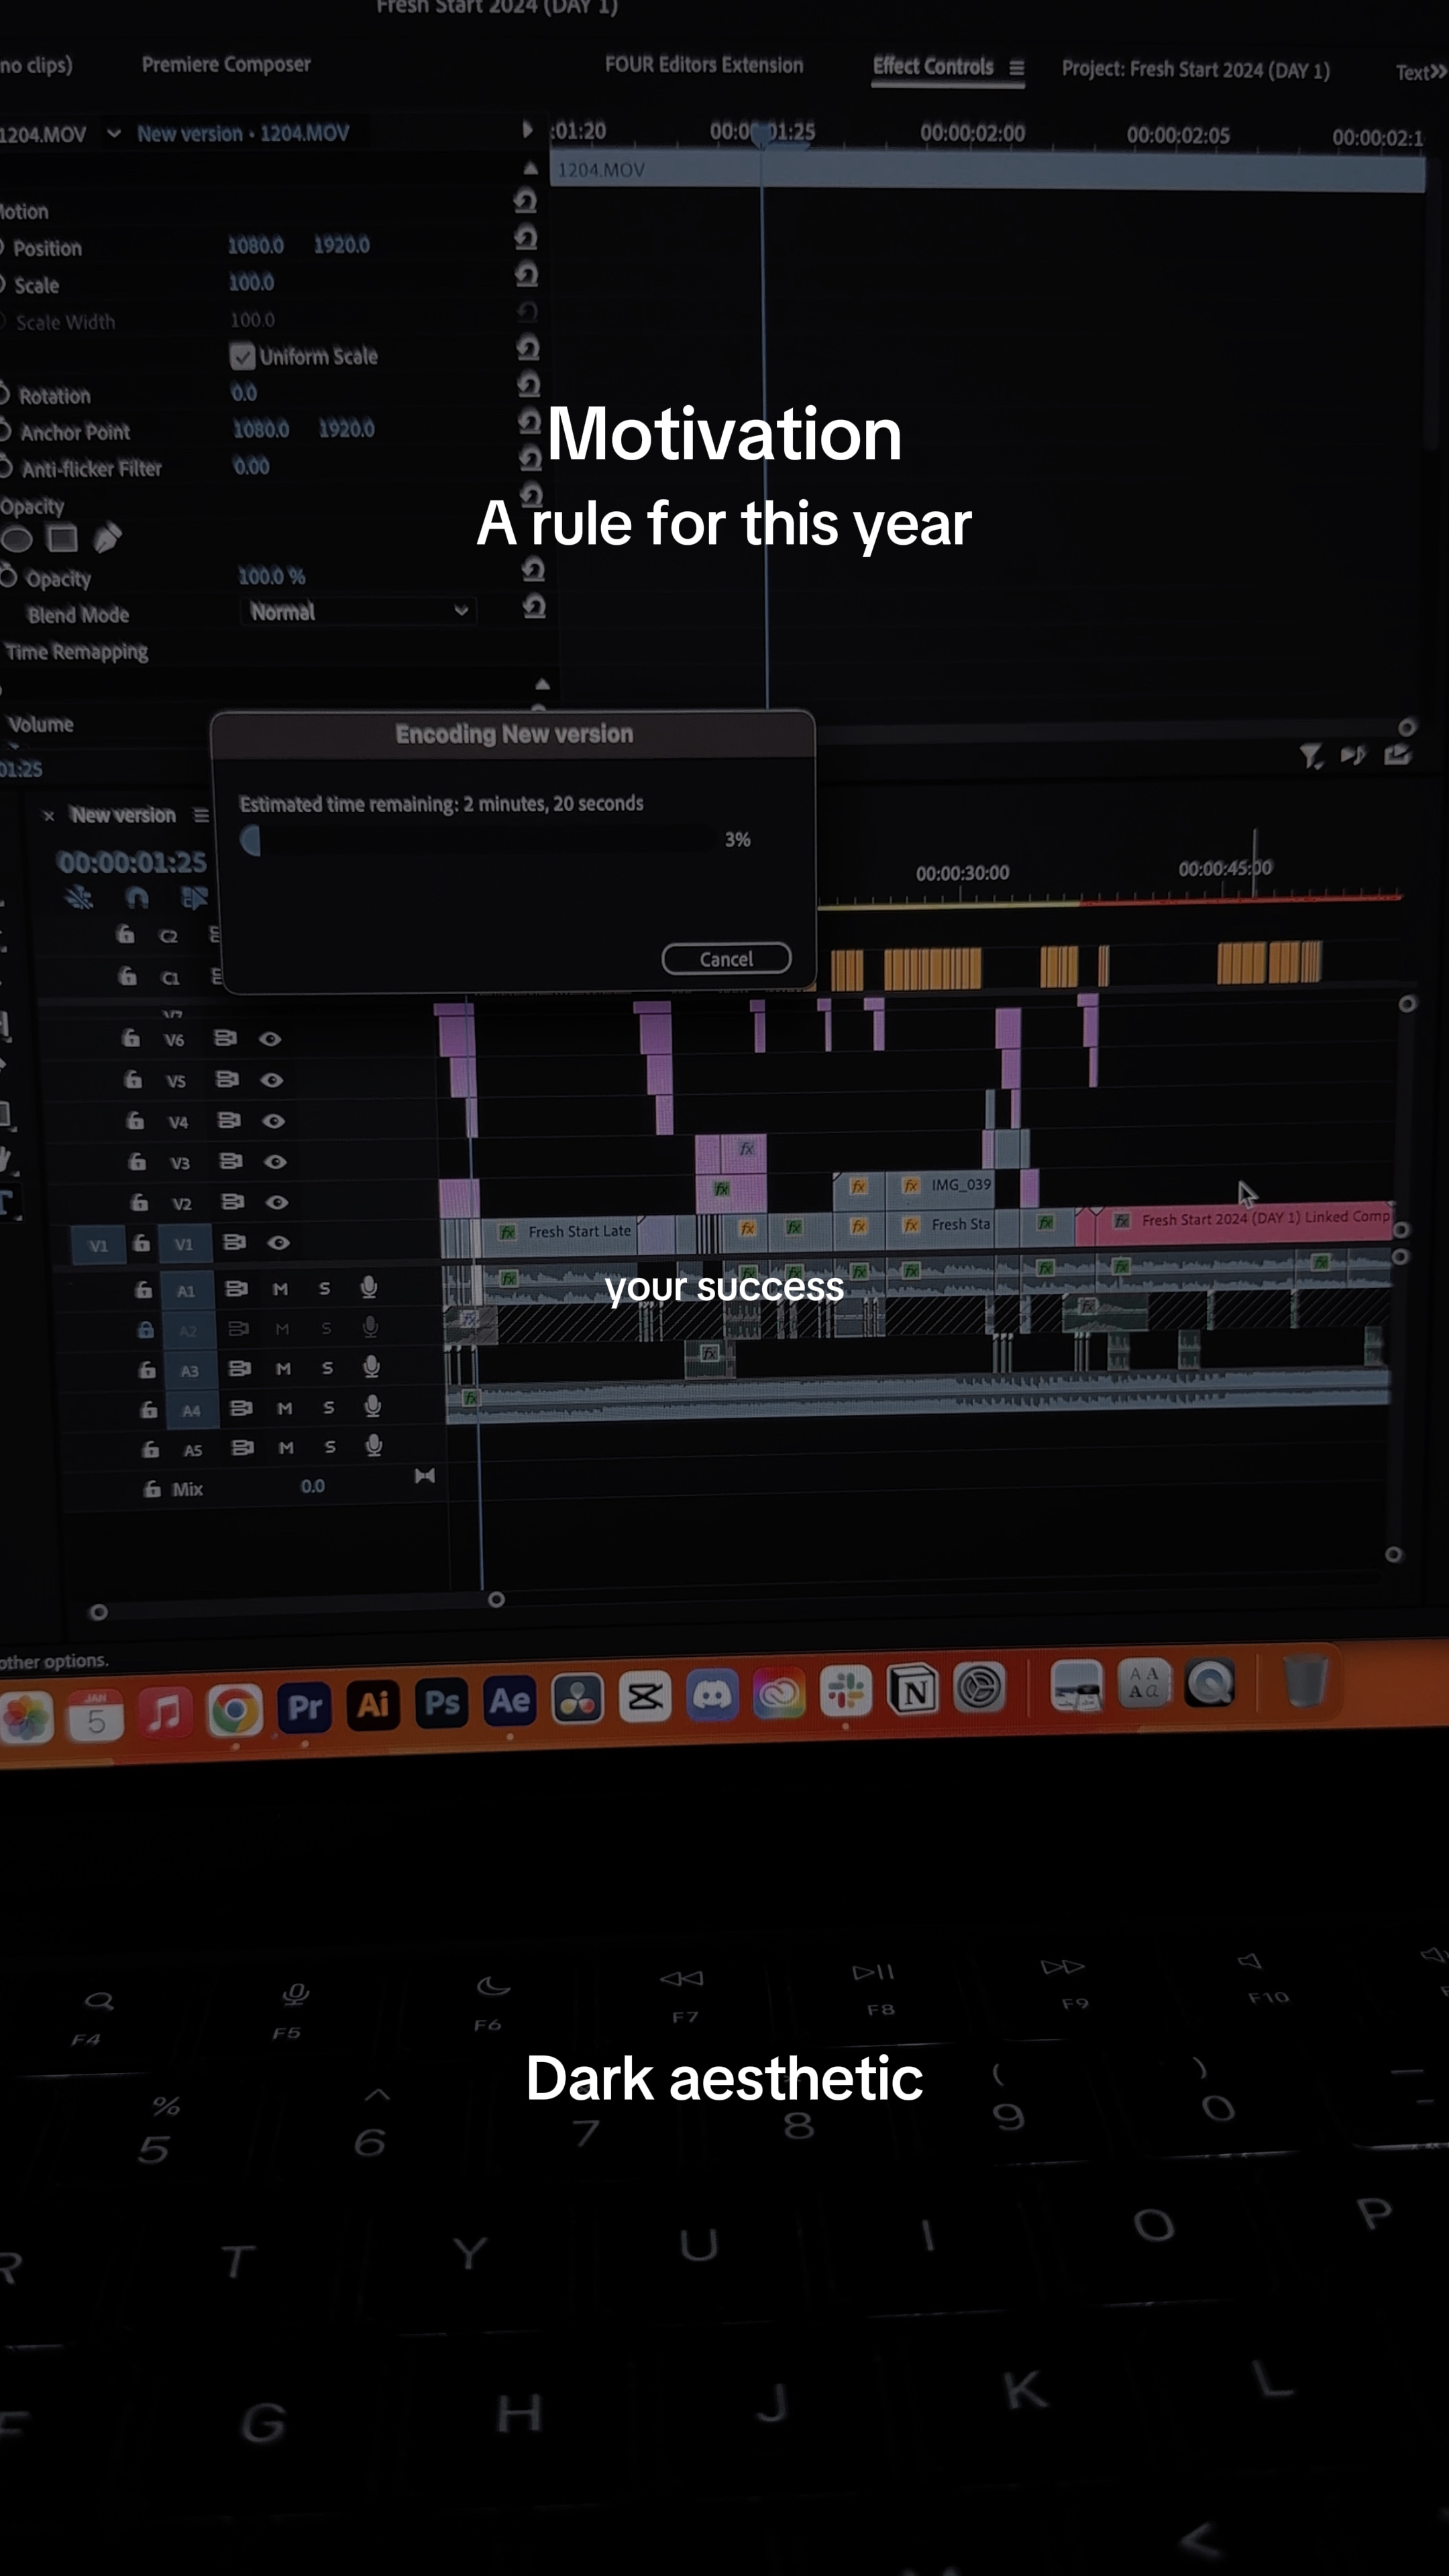Viewport: 1449px width, 2576px height.
Task: Open Illustrator dock icon
Action: 373,1705
